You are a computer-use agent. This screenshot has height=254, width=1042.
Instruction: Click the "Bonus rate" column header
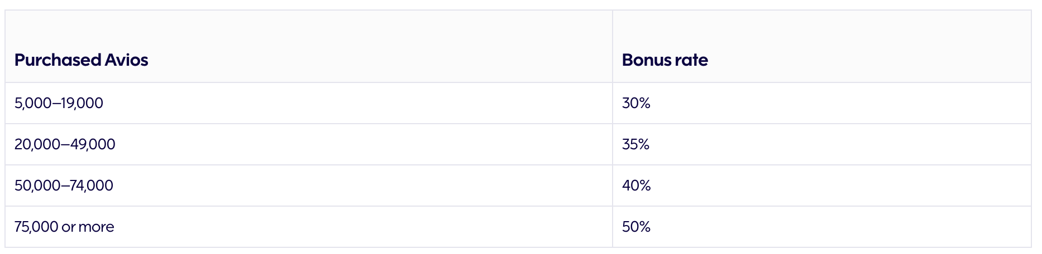(665, 60)
